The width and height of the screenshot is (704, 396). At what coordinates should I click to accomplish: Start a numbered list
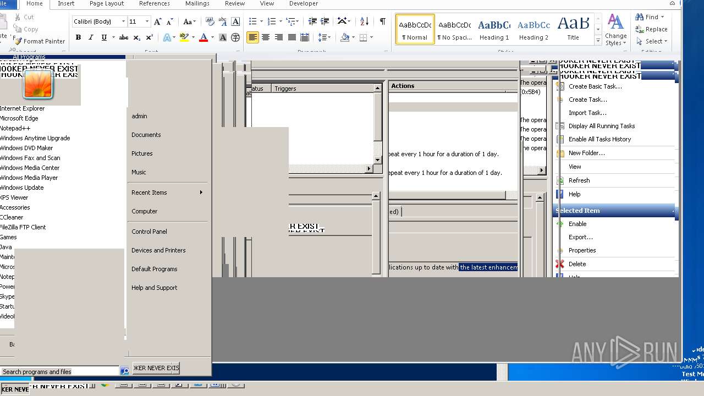(271, 21)
